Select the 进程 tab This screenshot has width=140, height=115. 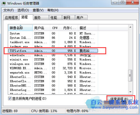(26, 17)
